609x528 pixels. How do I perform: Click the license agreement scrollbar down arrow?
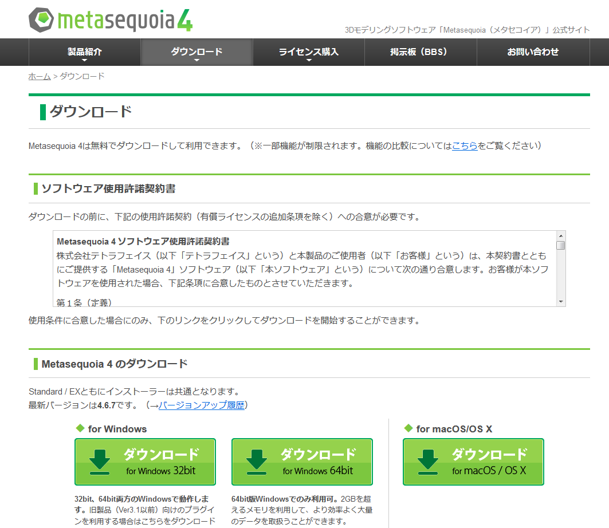click(561, 302)
